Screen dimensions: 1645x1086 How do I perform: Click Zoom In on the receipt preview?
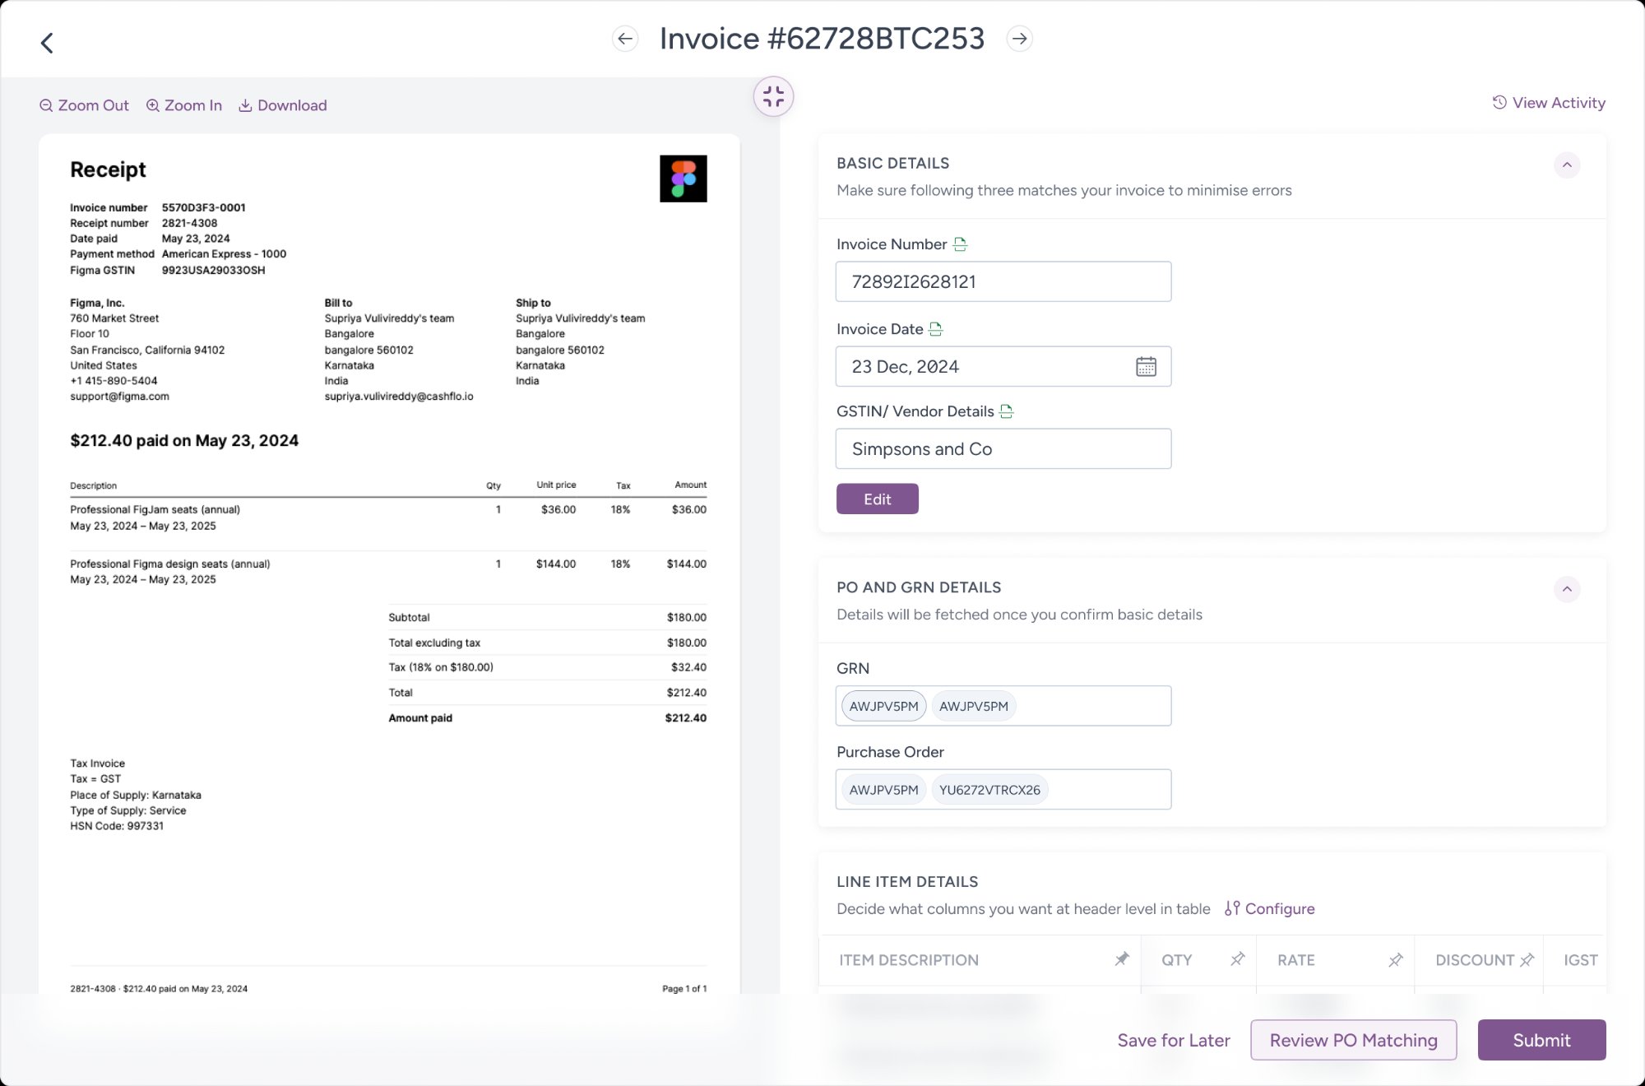click(x=184, y=105)
